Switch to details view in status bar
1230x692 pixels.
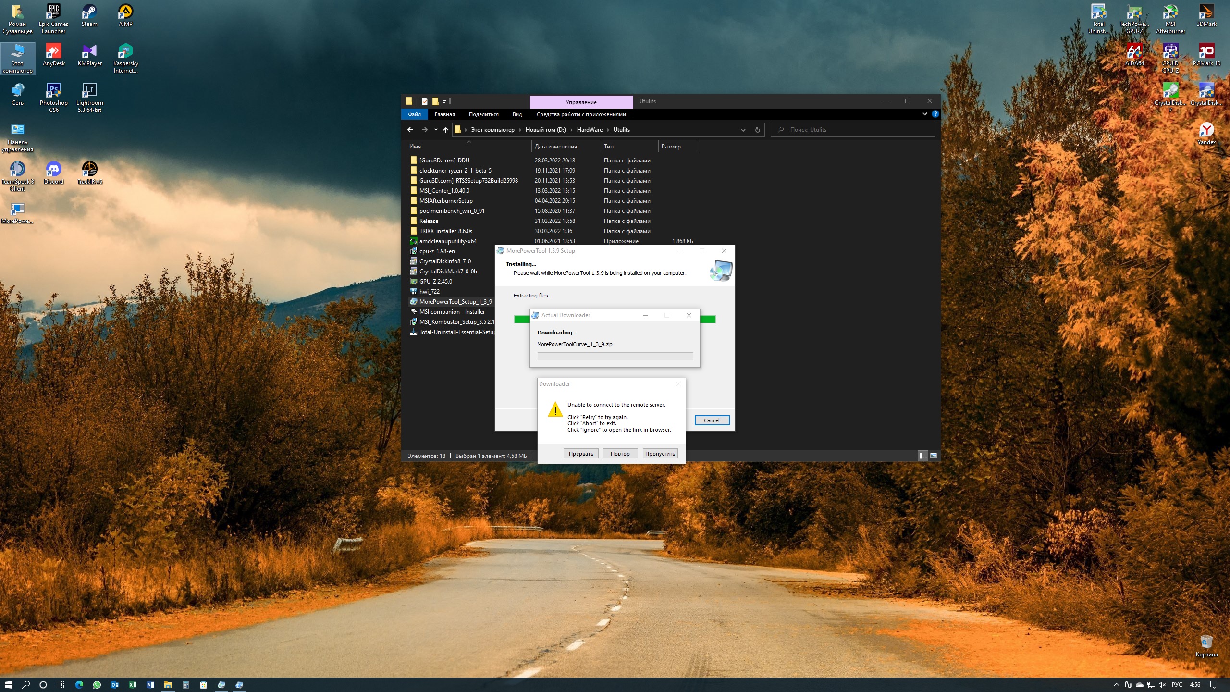[x=922, y=455]
